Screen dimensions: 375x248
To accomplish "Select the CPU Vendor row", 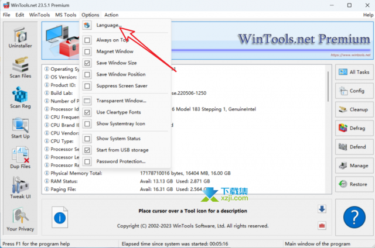I will pyautogui.click(x=184, y=133).
